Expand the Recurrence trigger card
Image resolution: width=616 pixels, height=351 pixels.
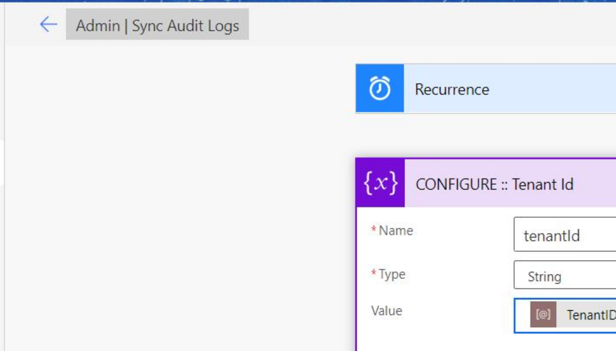pyautogui.click(x=465, y=89)
